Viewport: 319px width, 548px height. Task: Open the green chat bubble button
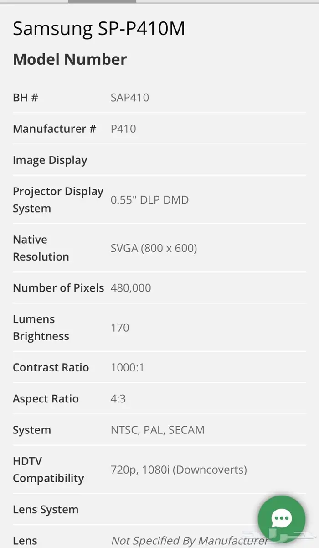tap(281, 517)
